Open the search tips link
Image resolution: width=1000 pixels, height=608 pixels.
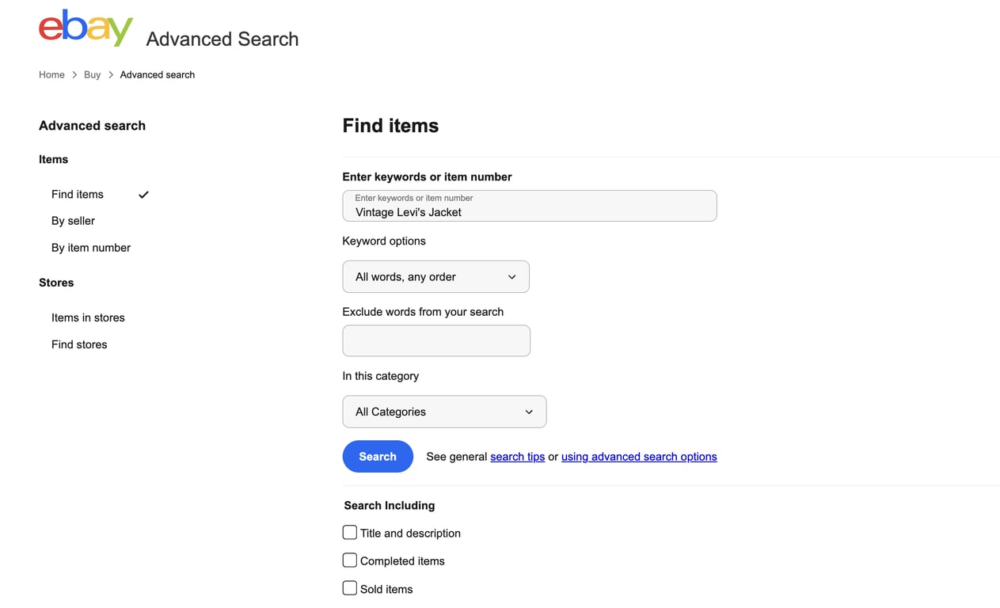pyautogui.click(x=517, y=456)
